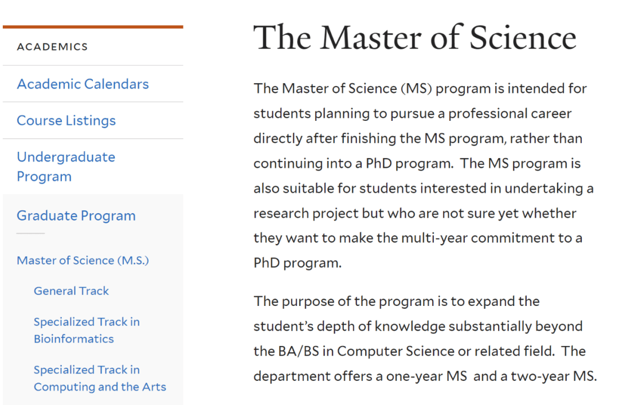
Task: Open the Undergraduate Program section
Action: tap(66, 167)
